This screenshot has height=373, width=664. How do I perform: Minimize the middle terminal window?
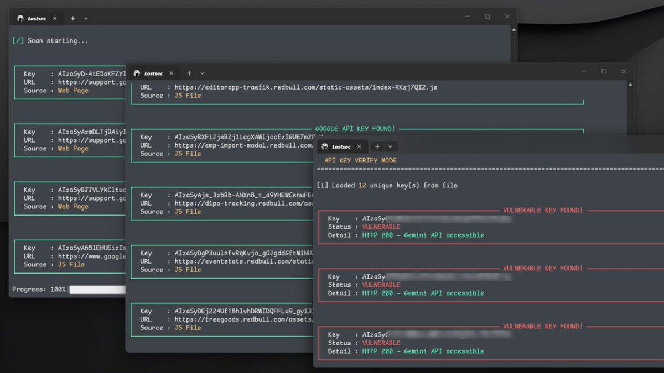(584, 71)
